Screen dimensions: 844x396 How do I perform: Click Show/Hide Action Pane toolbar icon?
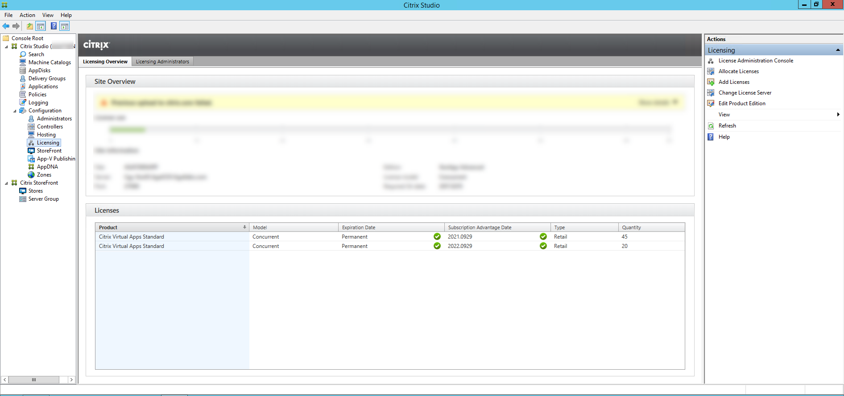[65, 26]
